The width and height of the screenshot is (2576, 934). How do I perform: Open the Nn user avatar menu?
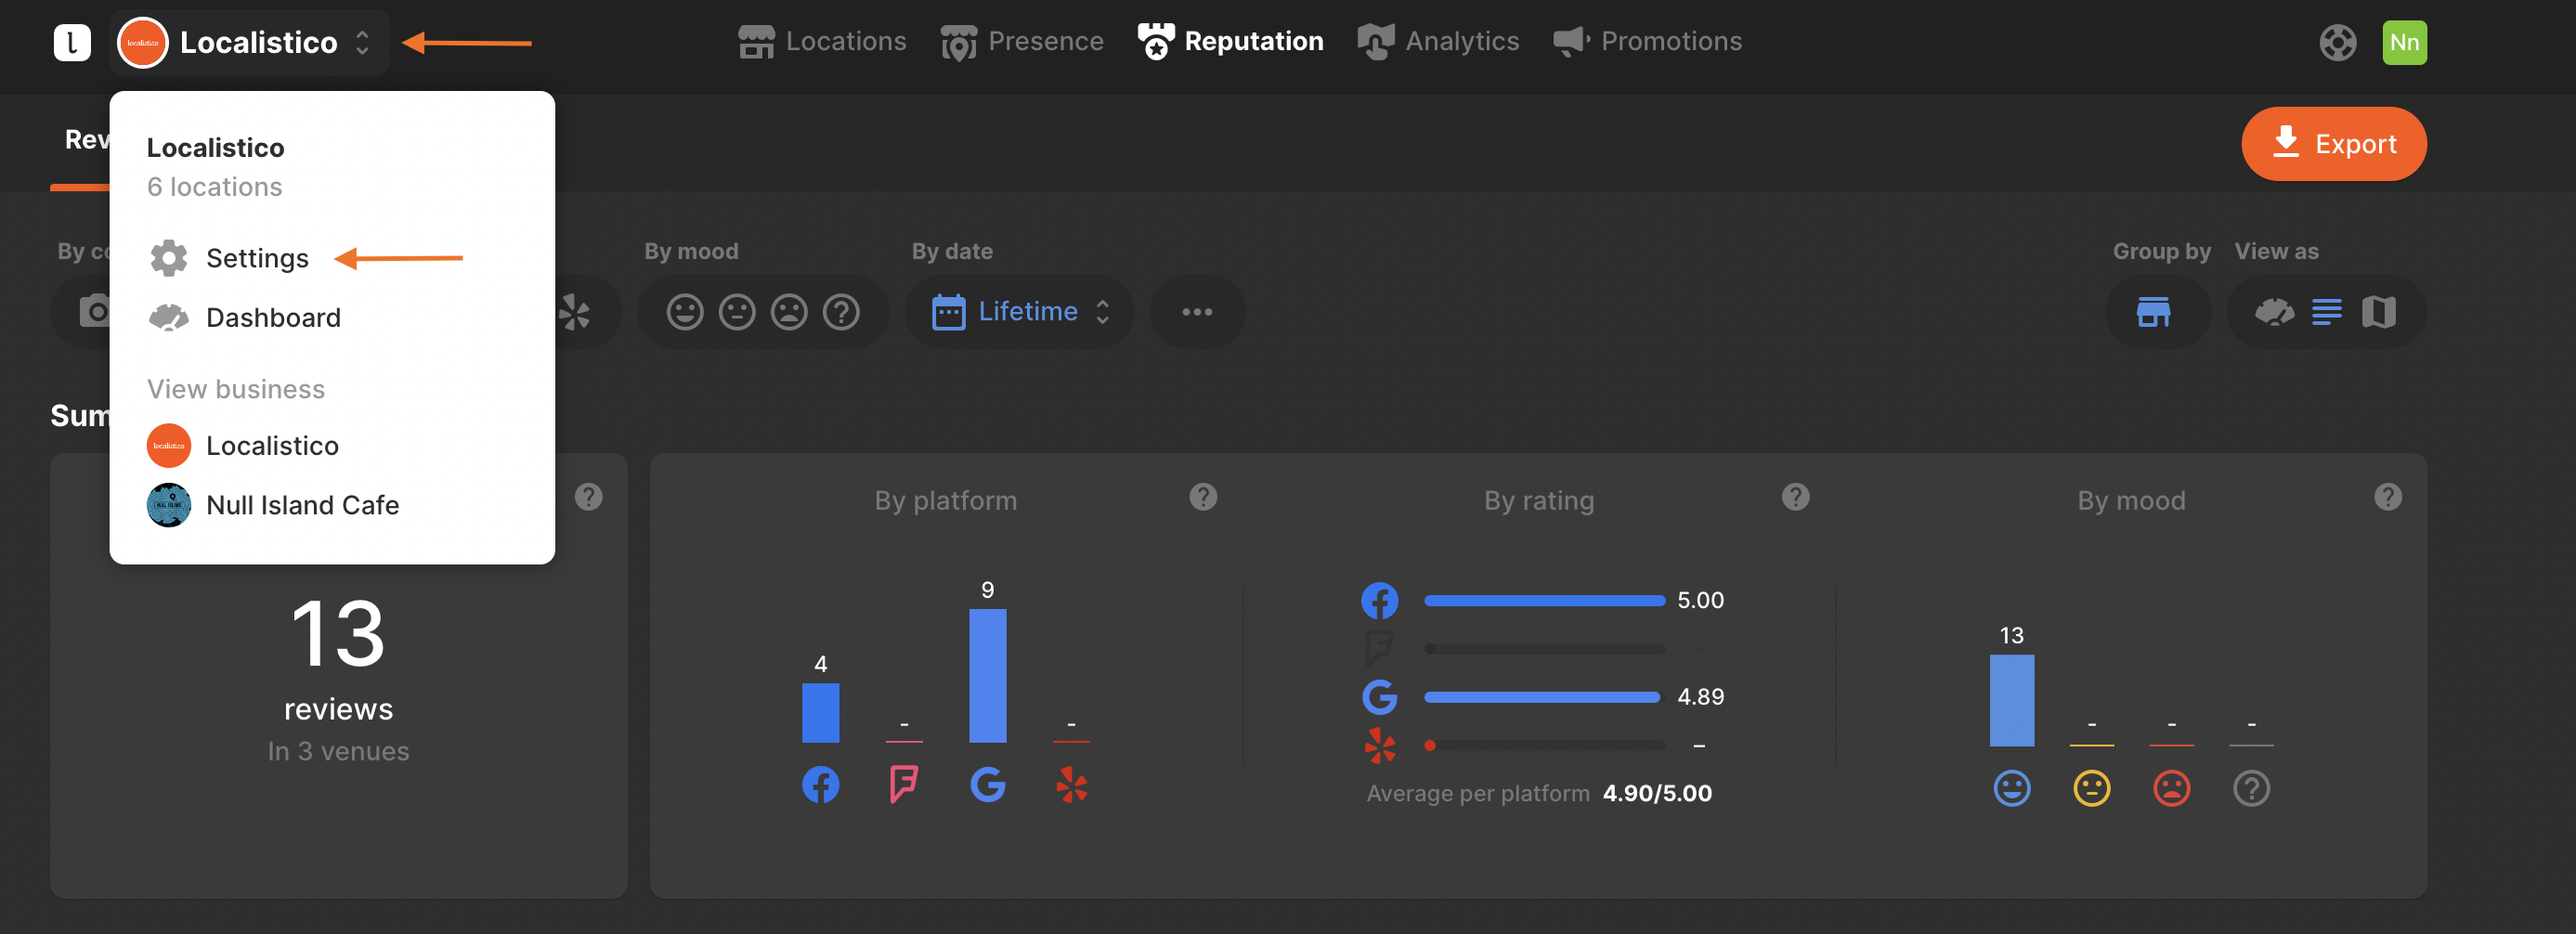click(2404, 42)
